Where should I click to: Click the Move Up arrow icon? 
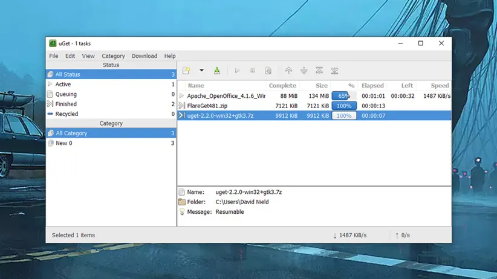pos(288,71)
